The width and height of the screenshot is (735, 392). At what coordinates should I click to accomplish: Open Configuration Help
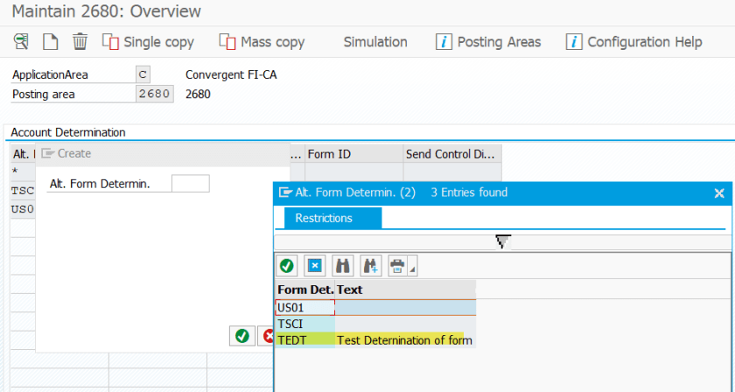[633, 41]
